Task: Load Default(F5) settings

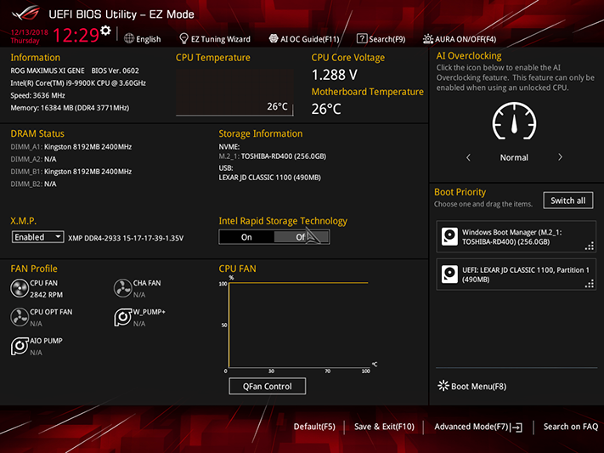Action: (314, 427)
